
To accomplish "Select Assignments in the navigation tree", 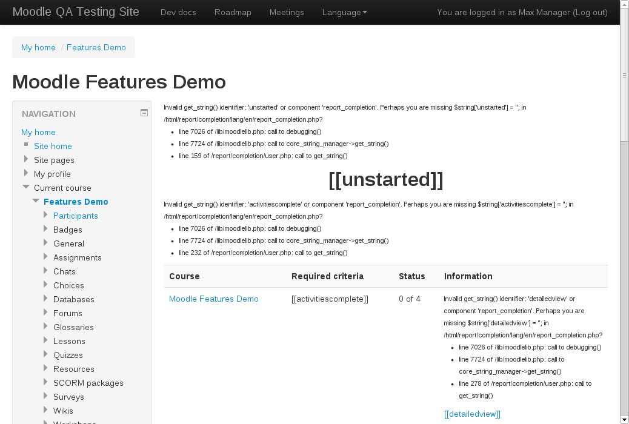I will 78,257.
